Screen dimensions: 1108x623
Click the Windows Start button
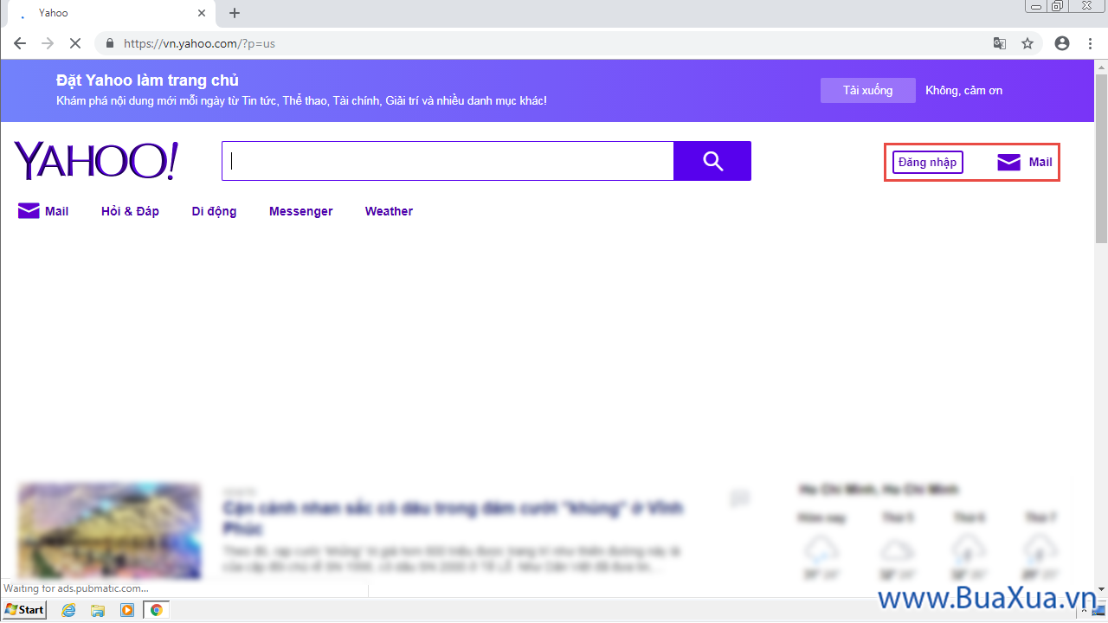pyautogui.click(x=24, y=610)
